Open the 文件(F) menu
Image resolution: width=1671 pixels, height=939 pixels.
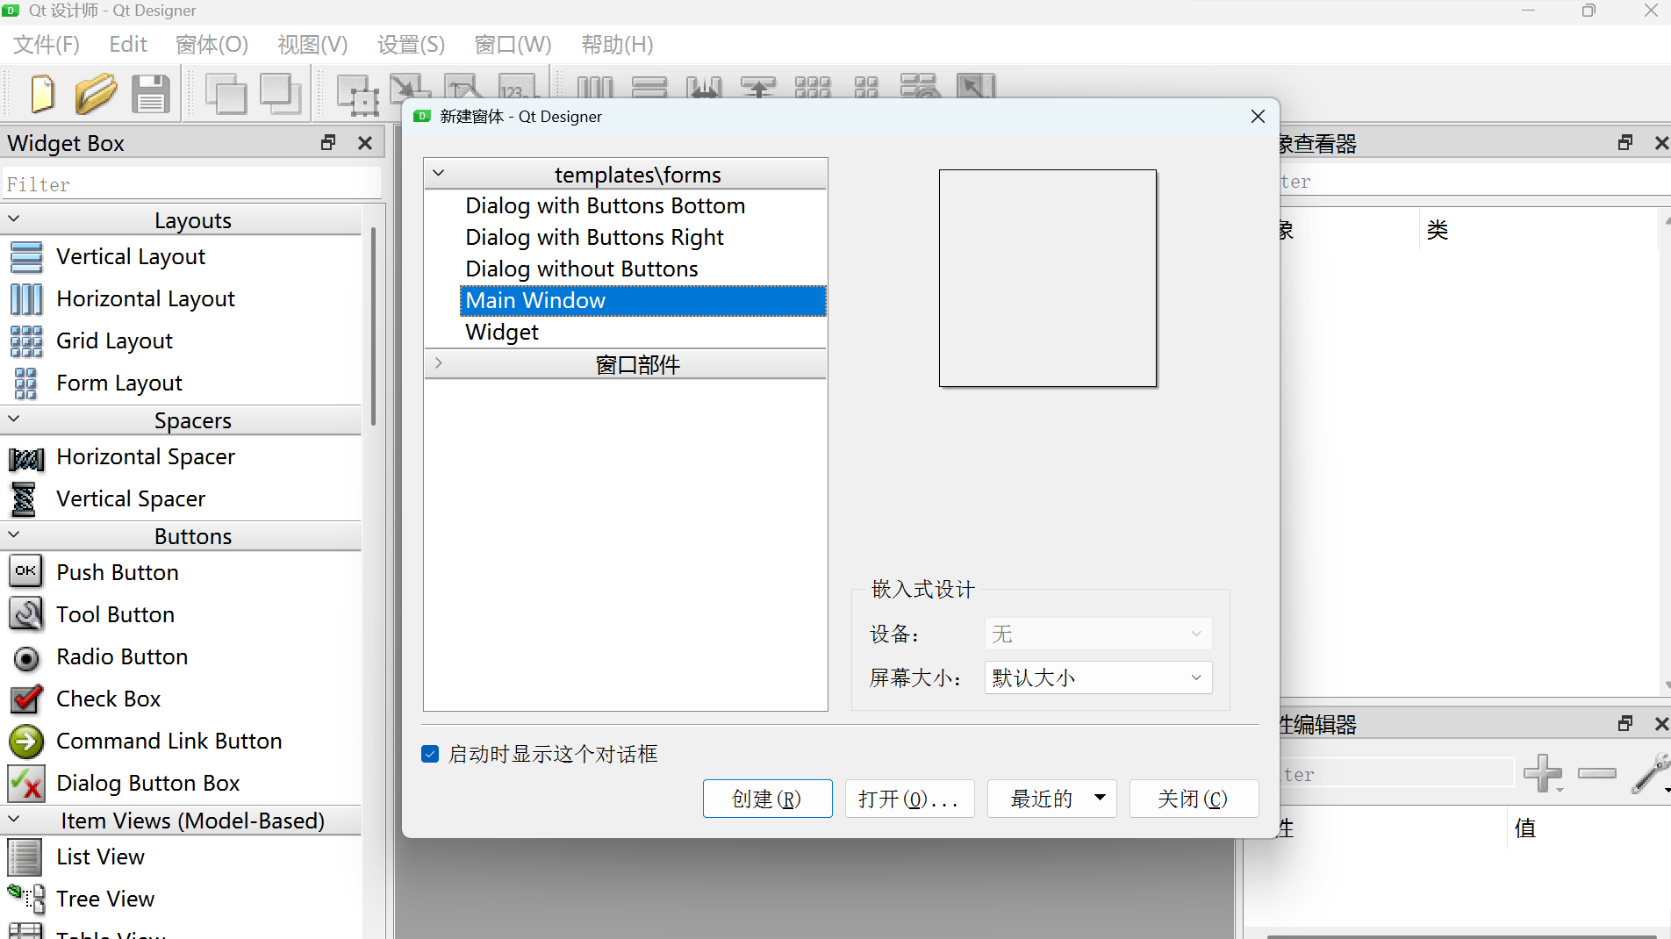click(47, 45)
